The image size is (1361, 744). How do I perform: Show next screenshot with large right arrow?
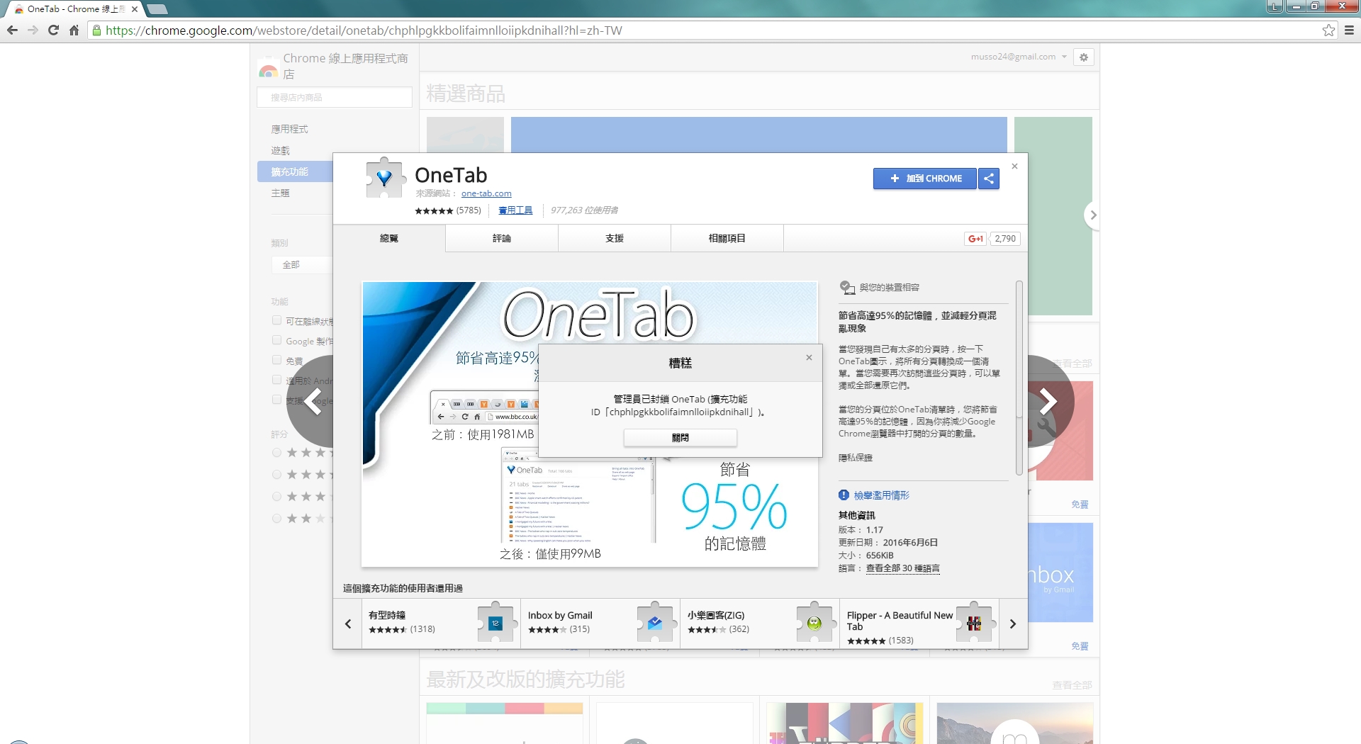pos(1050,402)
